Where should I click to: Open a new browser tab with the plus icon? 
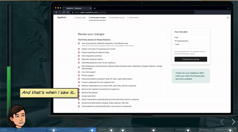click(95, 8)
